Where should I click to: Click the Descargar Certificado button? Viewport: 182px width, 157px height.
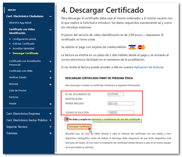[79, 127]
